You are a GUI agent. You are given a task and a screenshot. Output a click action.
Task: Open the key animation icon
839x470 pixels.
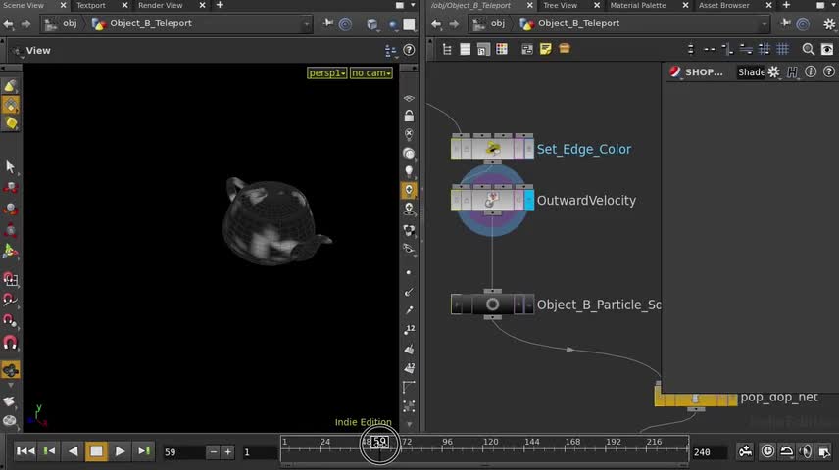pos(745,451)
